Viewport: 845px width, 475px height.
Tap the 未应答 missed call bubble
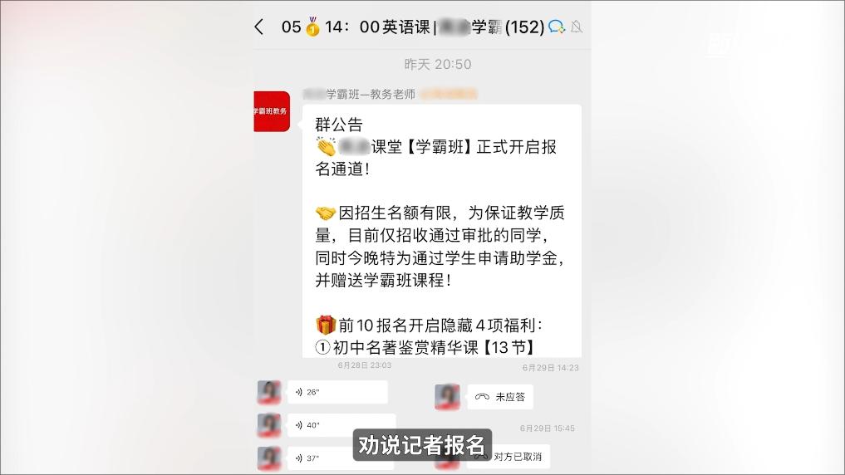click(x=500, y=397)
